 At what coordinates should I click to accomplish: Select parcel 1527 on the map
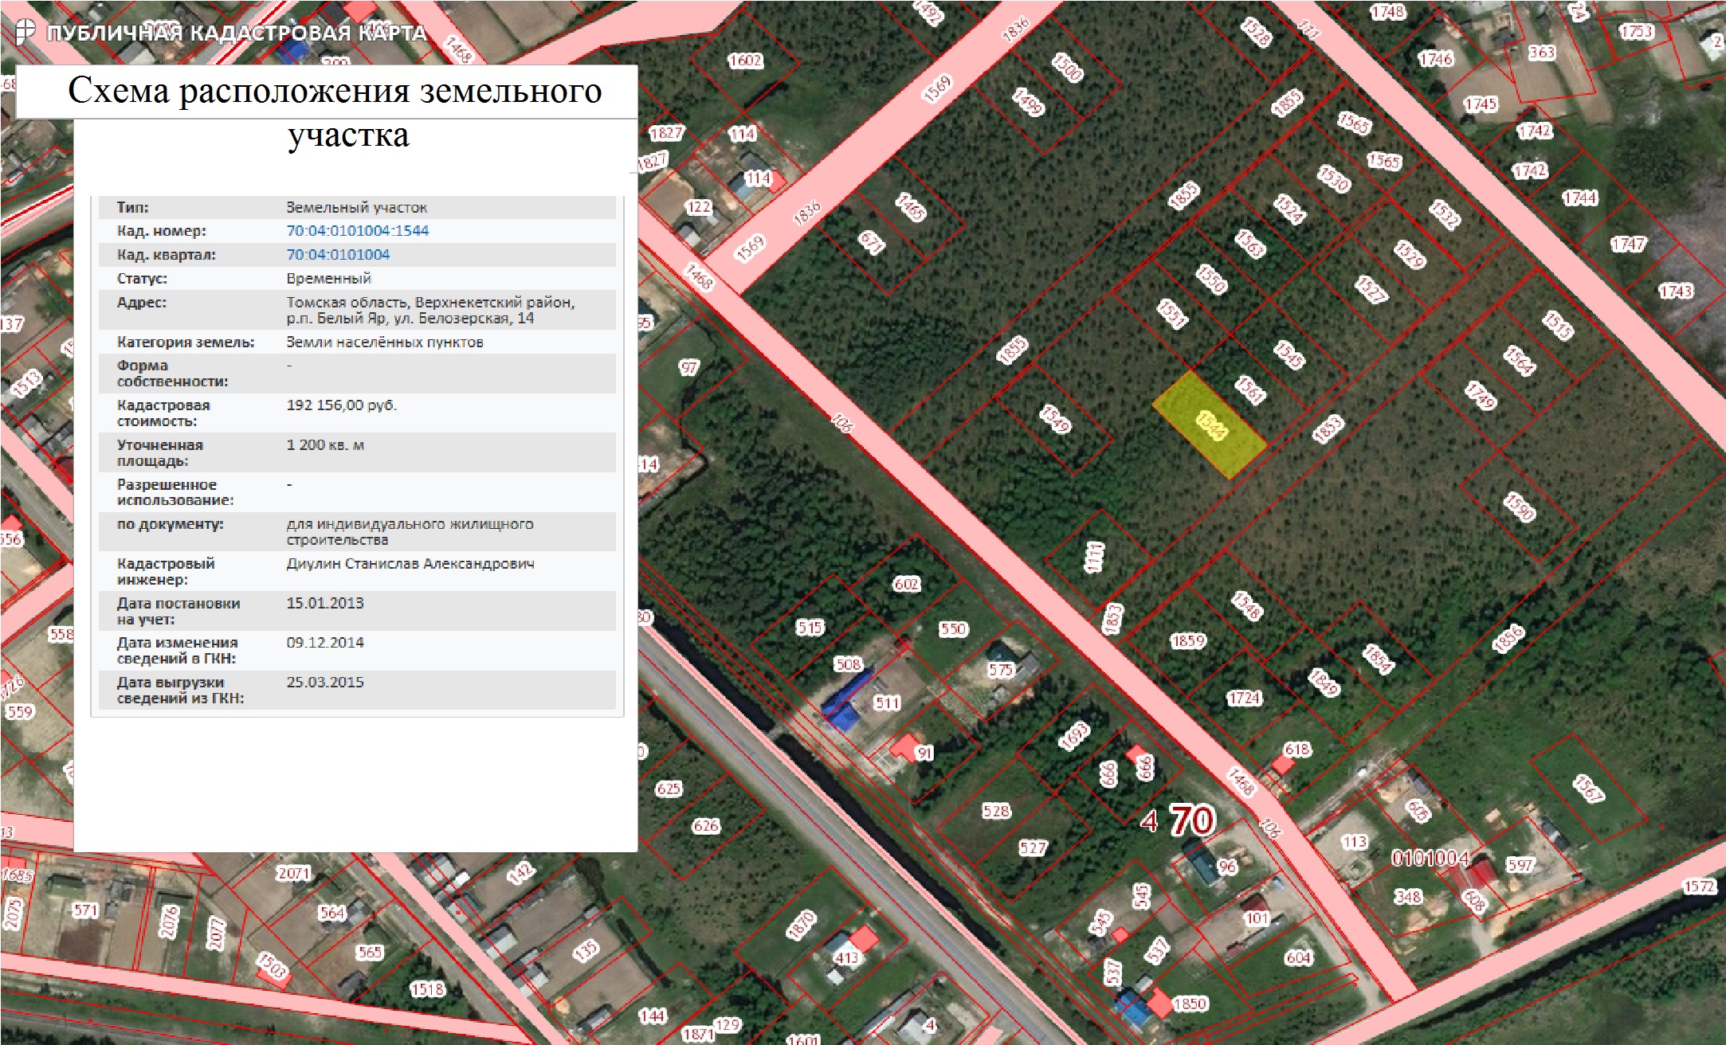point(1371,289)
